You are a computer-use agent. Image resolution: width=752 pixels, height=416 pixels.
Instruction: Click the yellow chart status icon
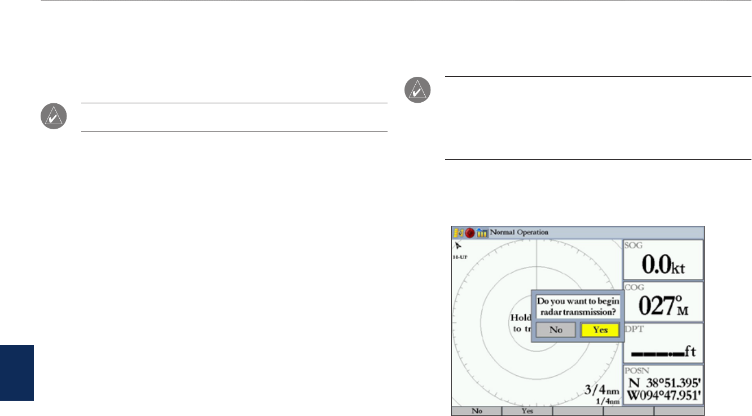(x=458, y=232)
